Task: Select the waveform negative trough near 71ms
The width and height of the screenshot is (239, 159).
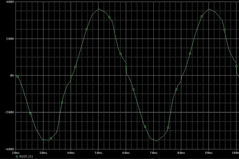Action: click(x=156, y=141)
